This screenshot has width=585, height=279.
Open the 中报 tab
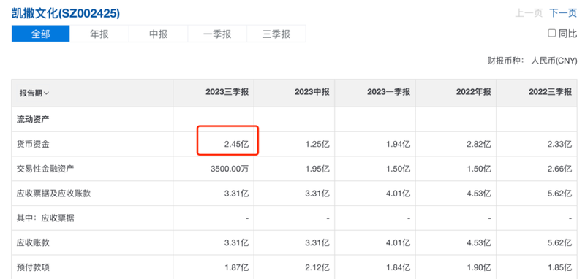158,34
